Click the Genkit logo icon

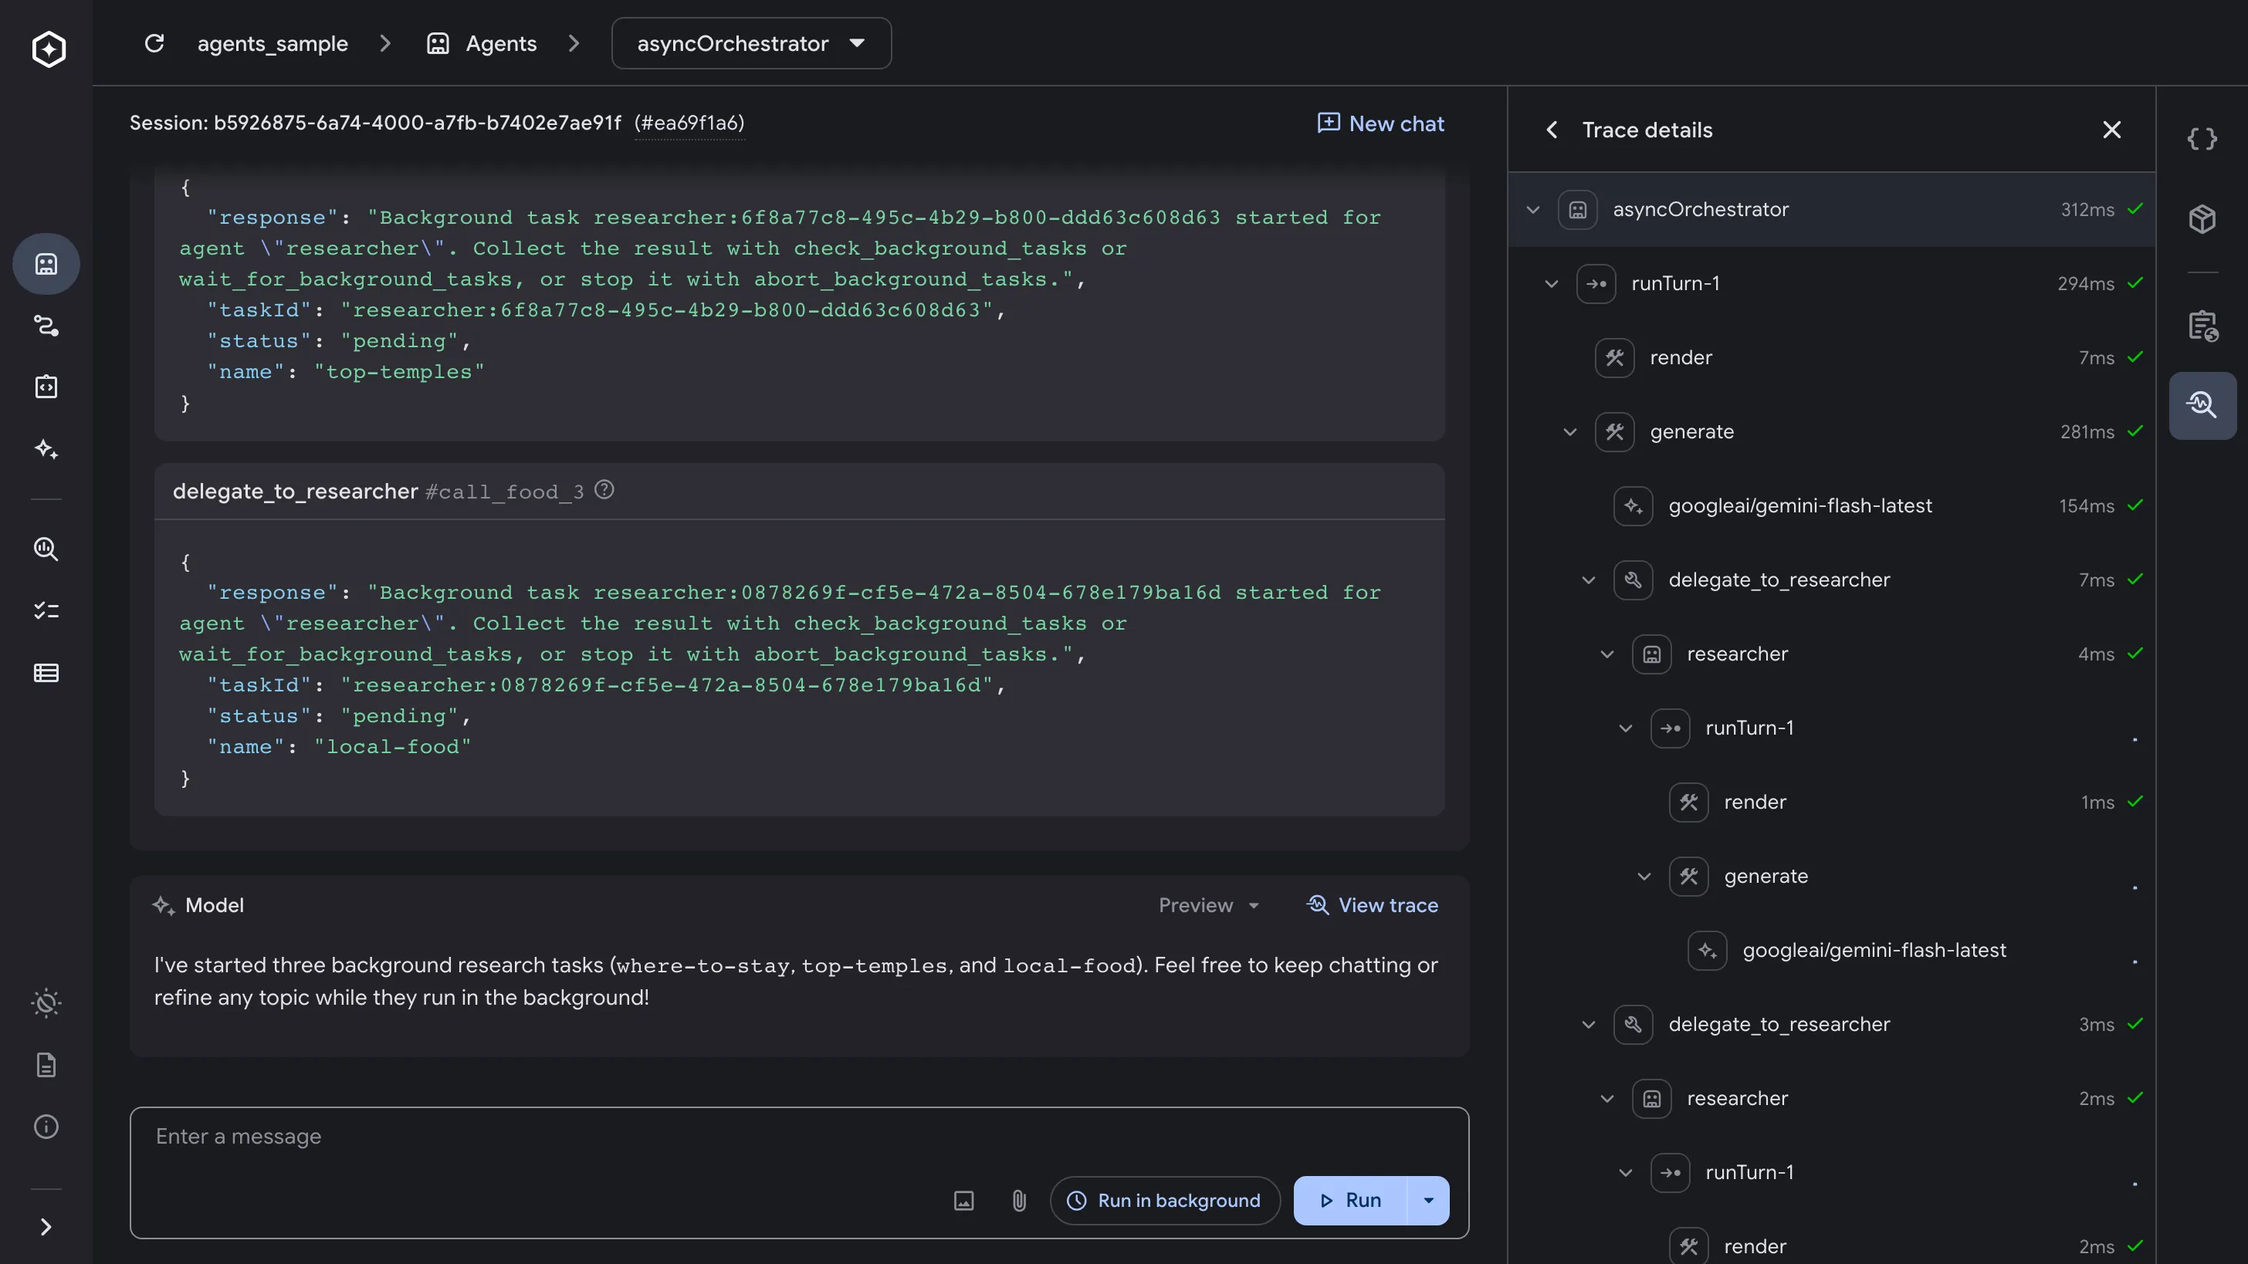(x=48, y=49)
